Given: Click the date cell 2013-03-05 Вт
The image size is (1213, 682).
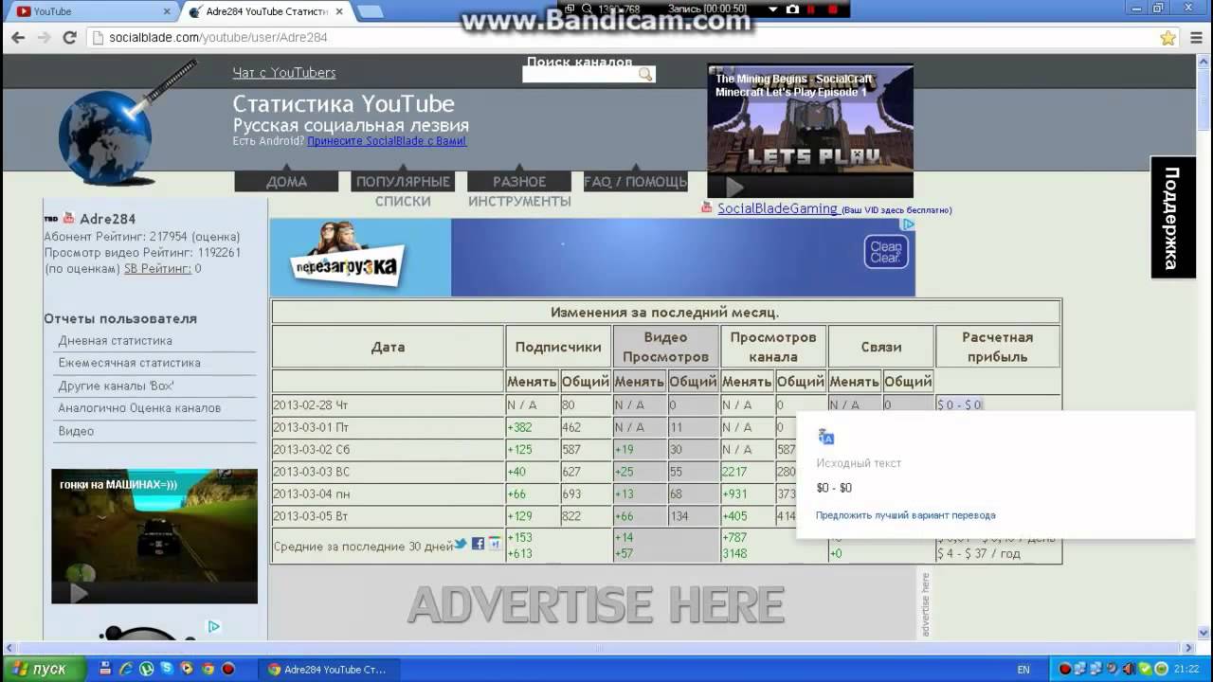Looking at the screenshot, I should click(388, 516).
